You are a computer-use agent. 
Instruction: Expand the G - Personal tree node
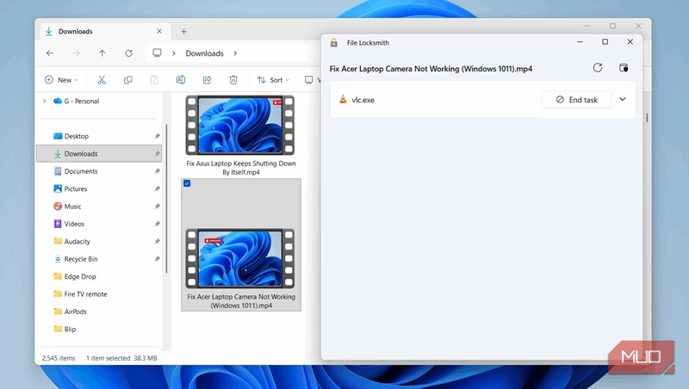44,101
